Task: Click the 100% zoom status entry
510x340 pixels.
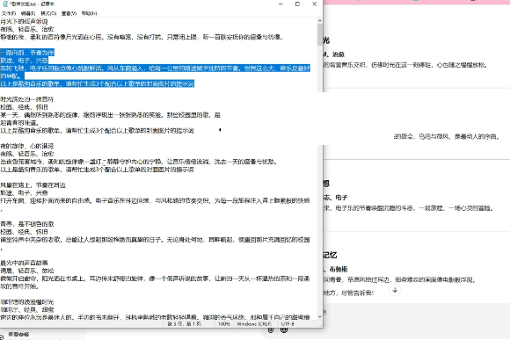Action: (x=224, y=324)
